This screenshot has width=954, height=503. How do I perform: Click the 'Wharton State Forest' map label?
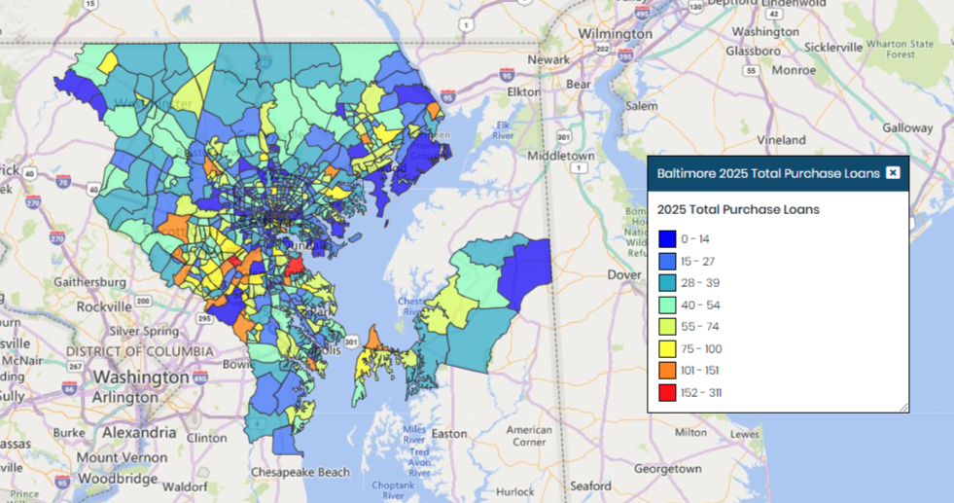(900, 50)
